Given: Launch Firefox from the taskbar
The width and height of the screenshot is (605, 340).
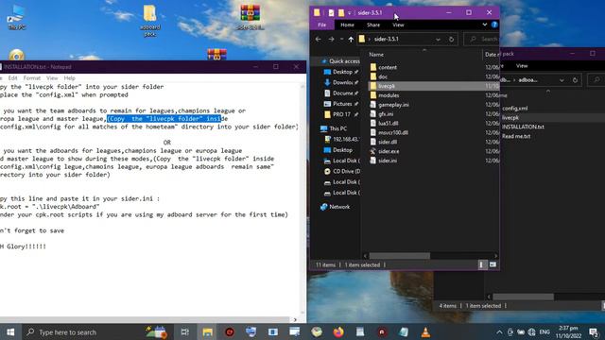Looking at the screenshot, I should [x=338, y=331].
